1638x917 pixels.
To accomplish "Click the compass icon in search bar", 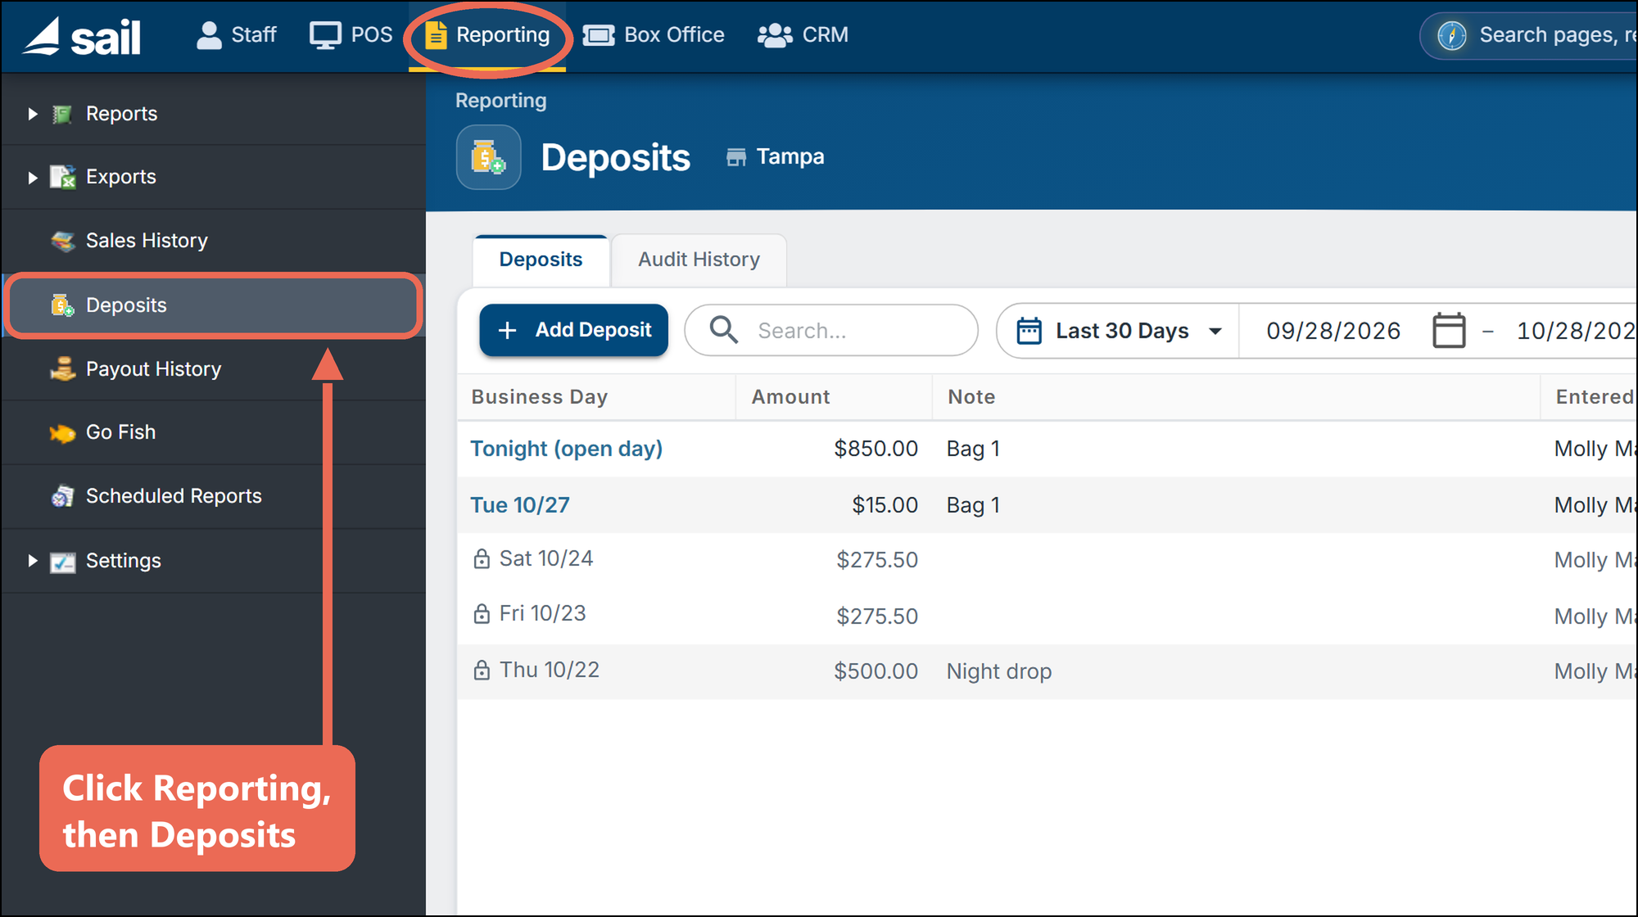I will [1452, 35].
